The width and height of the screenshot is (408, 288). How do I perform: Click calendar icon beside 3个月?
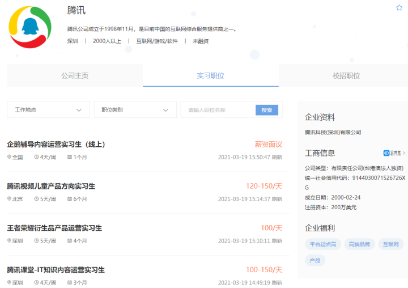[x=70, y=282]
